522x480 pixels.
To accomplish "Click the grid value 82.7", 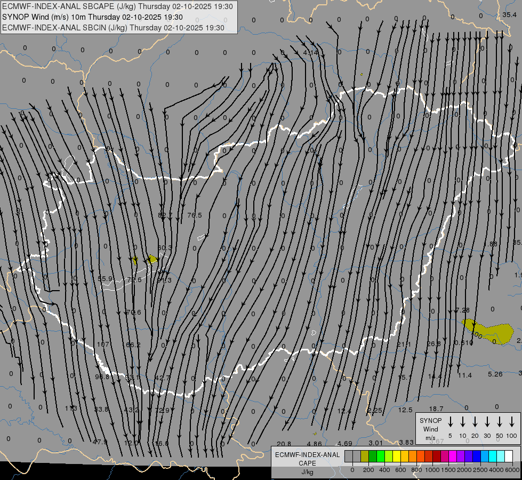I will tap(165, 215).
